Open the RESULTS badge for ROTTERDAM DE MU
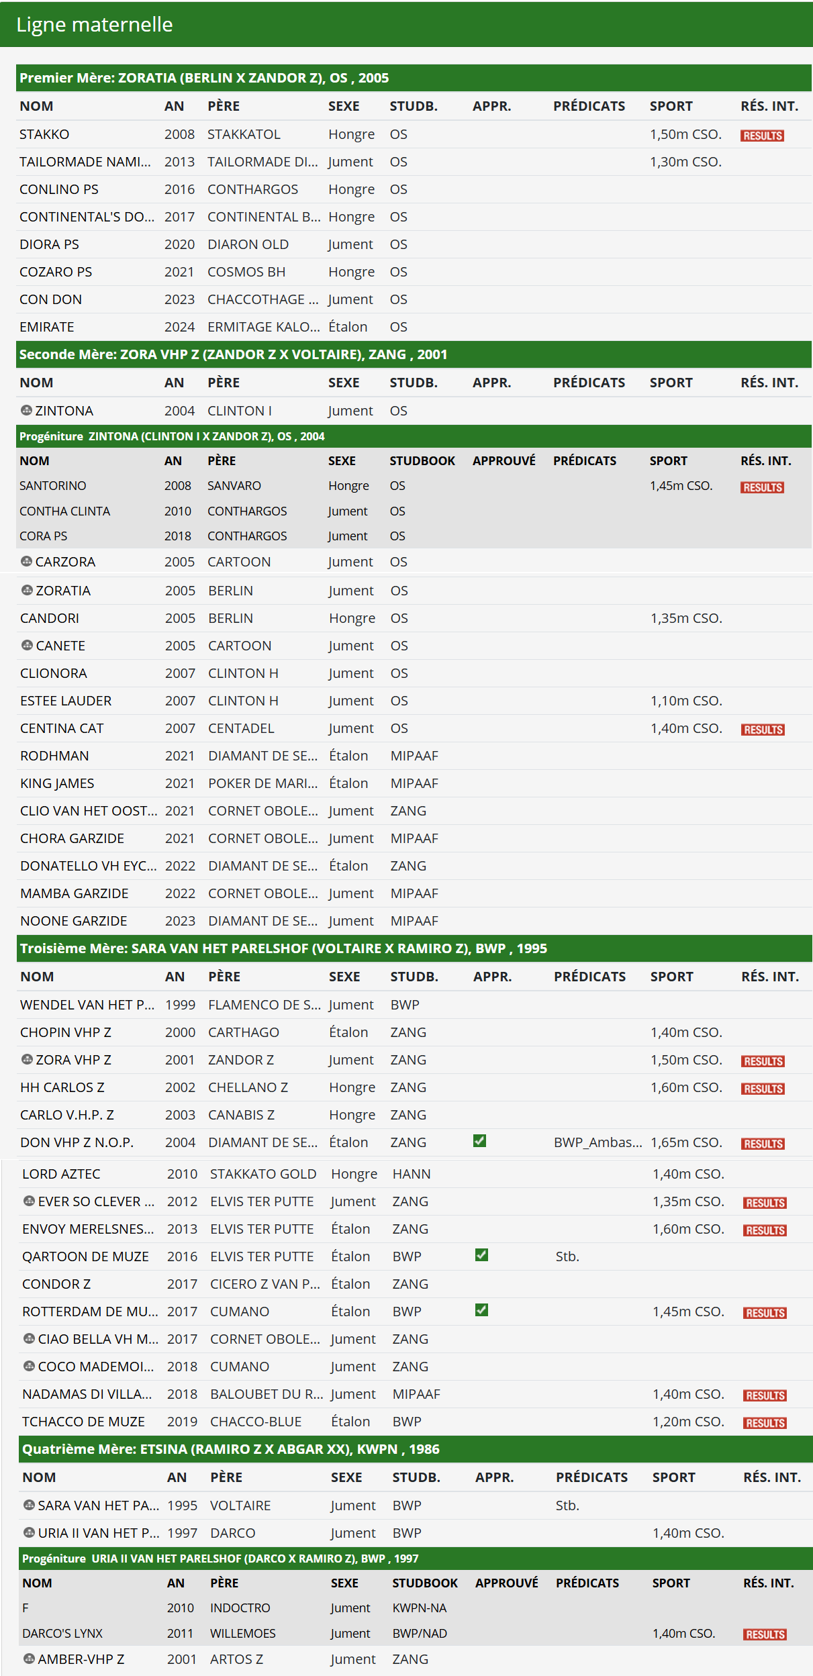This screenshot has width=813, height=1676. pyautogui.click(x=765, y=1313)
